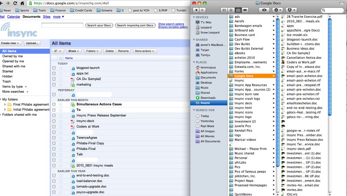347x196 pixels.
Task: Click the Quick Look eye icon in Finder
Action: click(x=264, y=10)
